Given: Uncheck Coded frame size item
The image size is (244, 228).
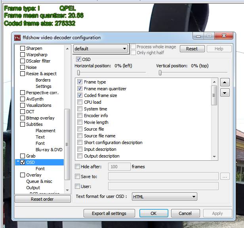Looking at the screenshot, I should point(80,95).
